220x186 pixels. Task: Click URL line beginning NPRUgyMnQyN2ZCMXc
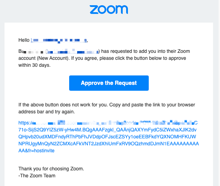(108, 144)
